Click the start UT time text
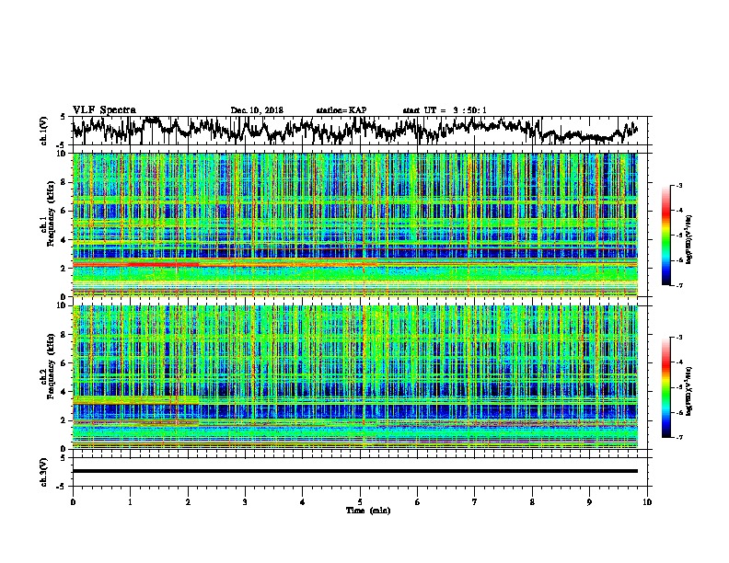Image resolution: width=729 pixels, height=563 pixels. [x=445, y=110]
